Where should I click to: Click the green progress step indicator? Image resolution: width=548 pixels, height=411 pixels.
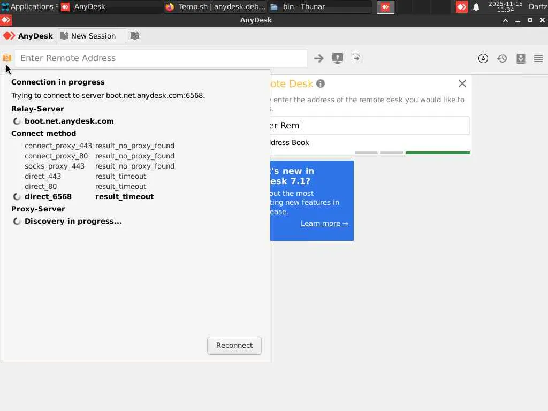tap(438, 153)
